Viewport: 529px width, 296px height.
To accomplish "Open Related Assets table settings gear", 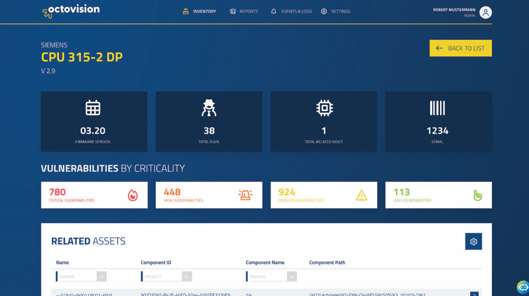I will [473, 242].
